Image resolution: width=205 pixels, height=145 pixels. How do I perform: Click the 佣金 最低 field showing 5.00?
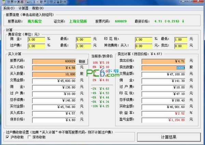[x=83, y=40]
